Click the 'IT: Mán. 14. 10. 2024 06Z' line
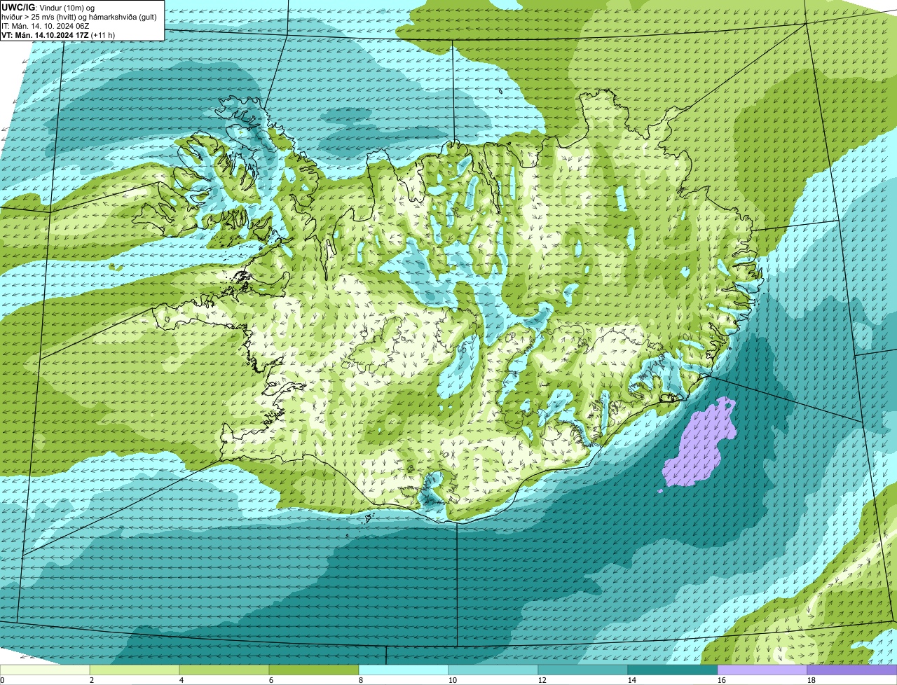 46,26
